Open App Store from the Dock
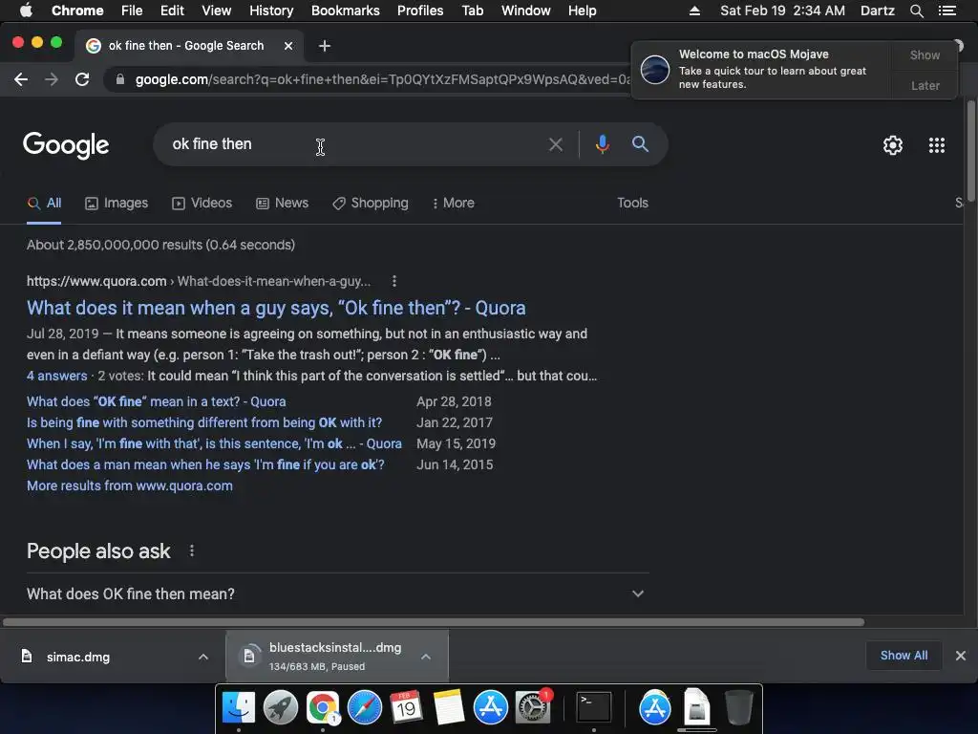Image resolution: width=978 pixels, height=734 pixels. click(x=490, y=707)
